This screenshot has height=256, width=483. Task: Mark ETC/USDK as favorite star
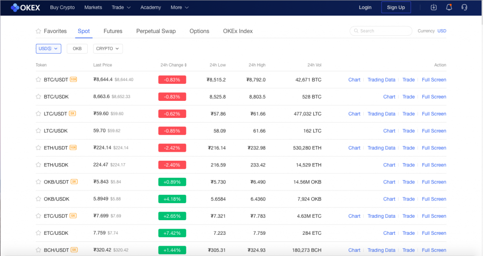[x=38, y=233]
